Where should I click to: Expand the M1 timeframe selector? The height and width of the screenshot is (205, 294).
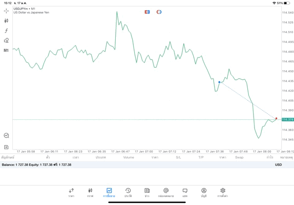pos(6,50)
